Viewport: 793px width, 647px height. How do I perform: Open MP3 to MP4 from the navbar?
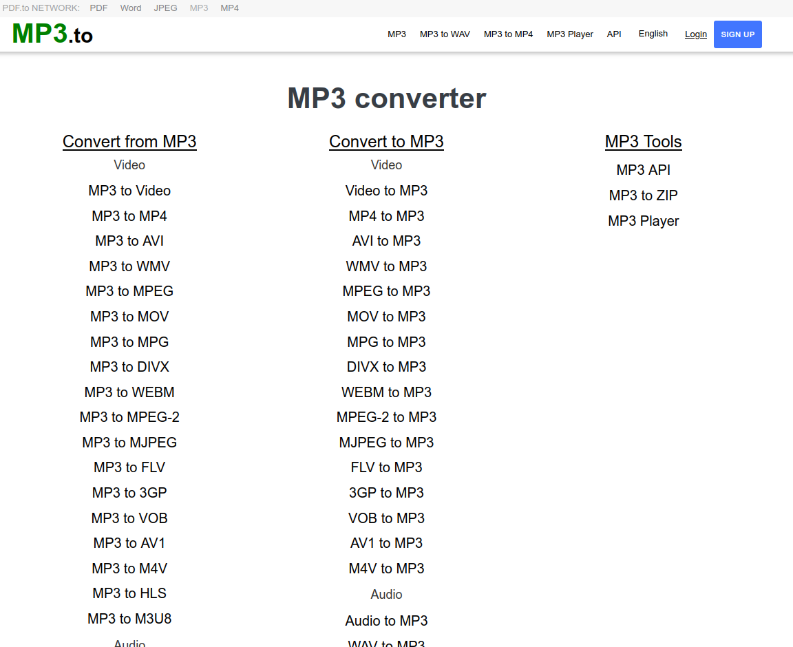pos(508,34)
